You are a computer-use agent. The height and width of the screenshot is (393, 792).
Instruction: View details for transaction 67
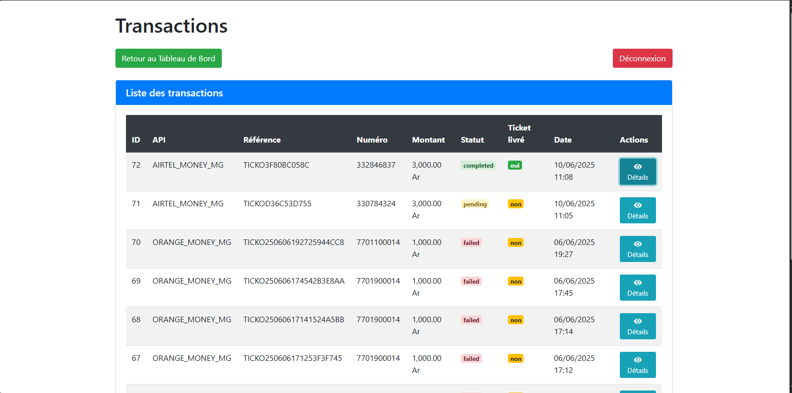637,365
